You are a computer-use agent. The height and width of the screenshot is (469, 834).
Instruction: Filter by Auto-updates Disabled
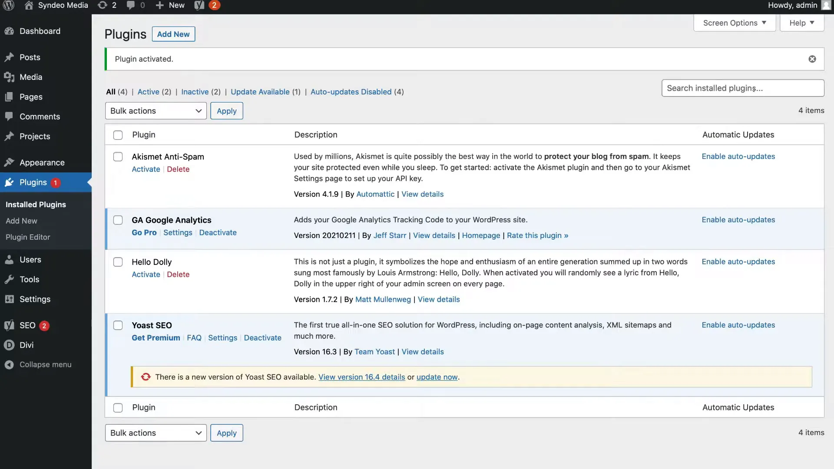[x=351, y=92]
